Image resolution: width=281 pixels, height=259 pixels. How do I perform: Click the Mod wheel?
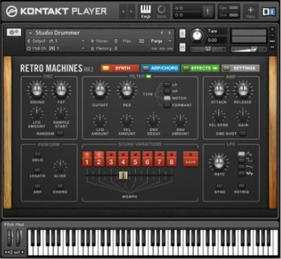18,238
